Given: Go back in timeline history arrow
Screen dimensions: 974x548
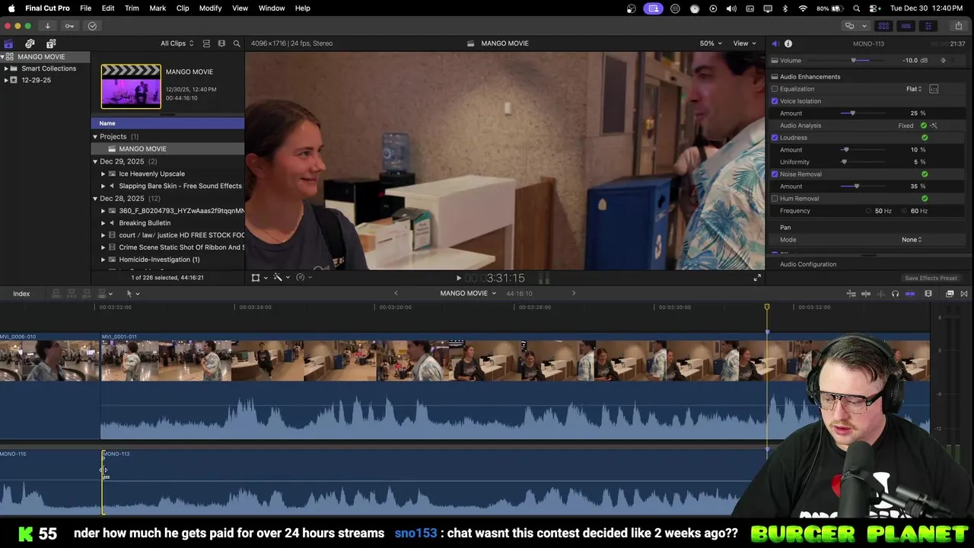Looking at the screenshot, I should coord(396,293).
